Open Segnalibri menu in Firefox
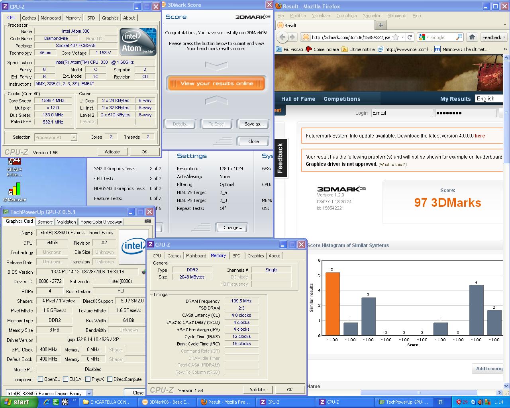Viewport: 510px width, 408px height. click(x=372, y=16)
